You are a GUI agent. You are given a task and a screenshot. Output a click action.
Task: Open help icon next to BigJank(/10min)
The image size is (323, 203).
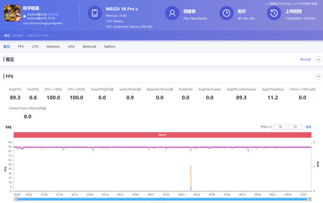pyautogui.click(x=171, y=89)
